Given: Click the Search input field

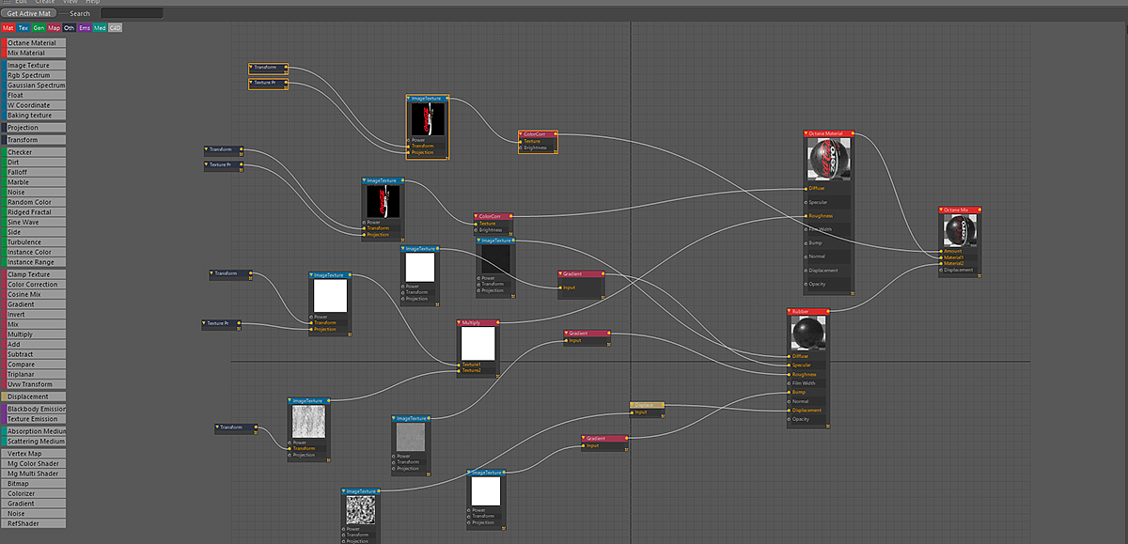Looking at the screenshot, I should pyautogui.click(x=132, y=13).
